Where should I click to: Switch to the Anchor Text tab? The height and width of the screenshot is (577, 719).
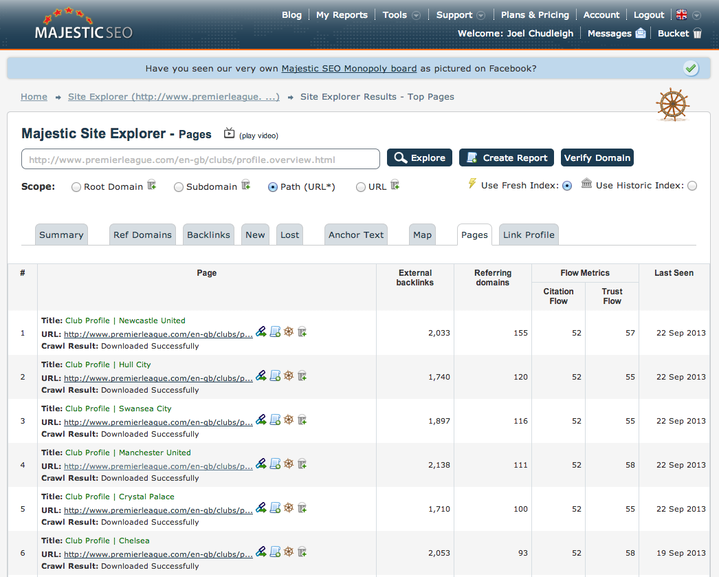(x=356, y=235)
